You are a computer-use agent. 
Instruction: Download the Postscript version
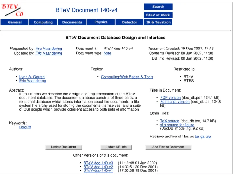tap(175, 102)
